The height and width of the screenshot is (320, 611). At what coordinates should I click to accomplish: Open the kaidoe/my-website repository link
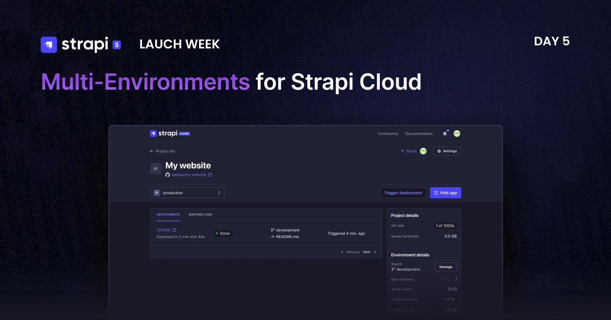[189, 175]
